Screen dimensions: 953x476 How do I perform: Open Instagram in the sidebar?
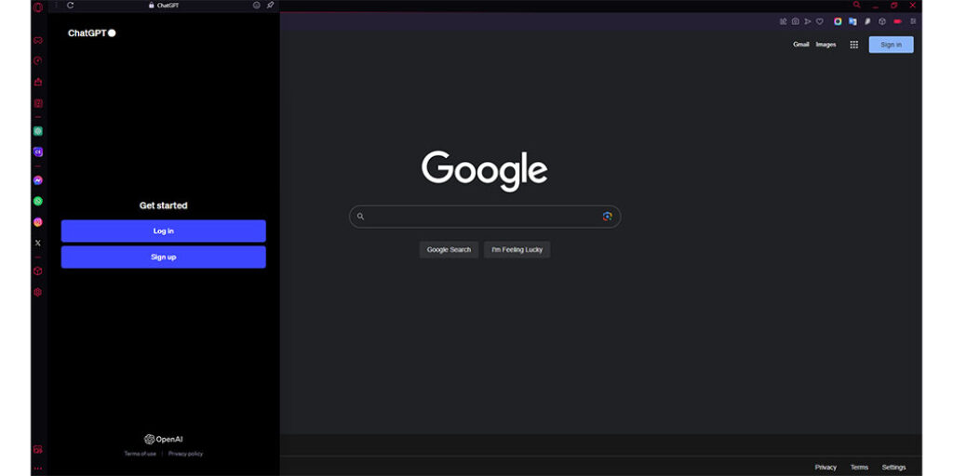tap(37, 222)
